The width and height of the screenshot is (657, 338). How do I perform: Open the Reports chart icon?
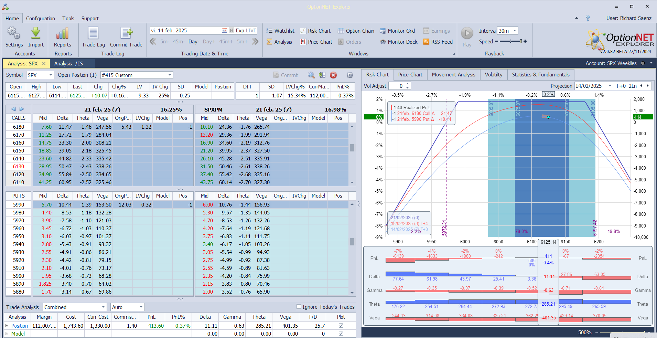(x=62, y=33)
